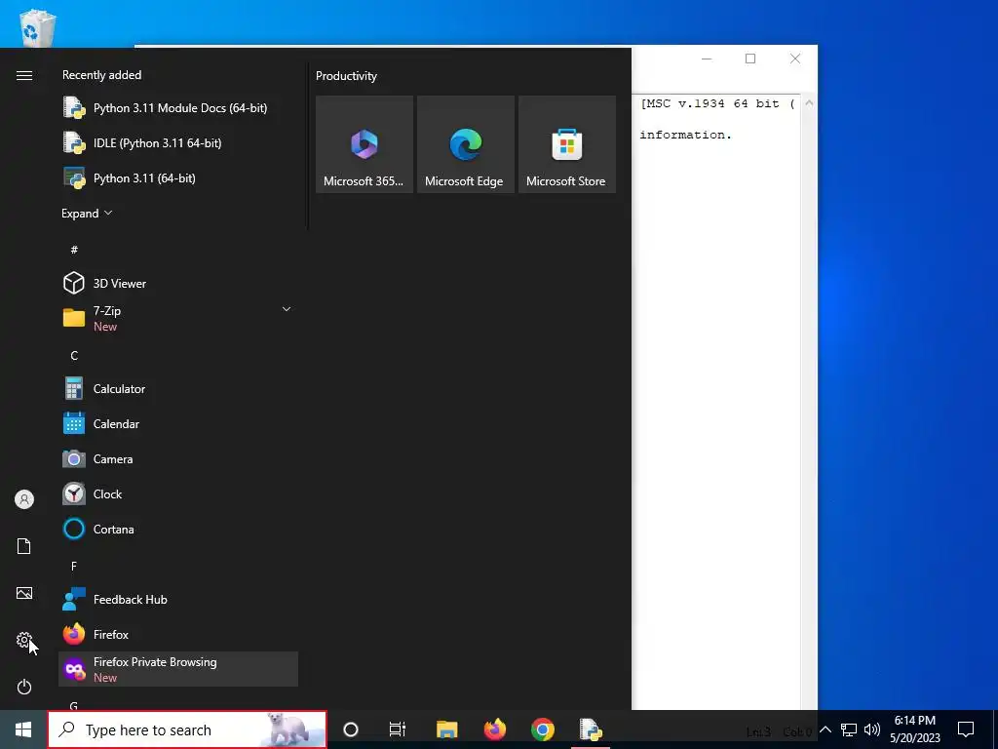Screen dimensions: 998x749
Task: Open the notification center icon
Action: [x=966, y=729]
